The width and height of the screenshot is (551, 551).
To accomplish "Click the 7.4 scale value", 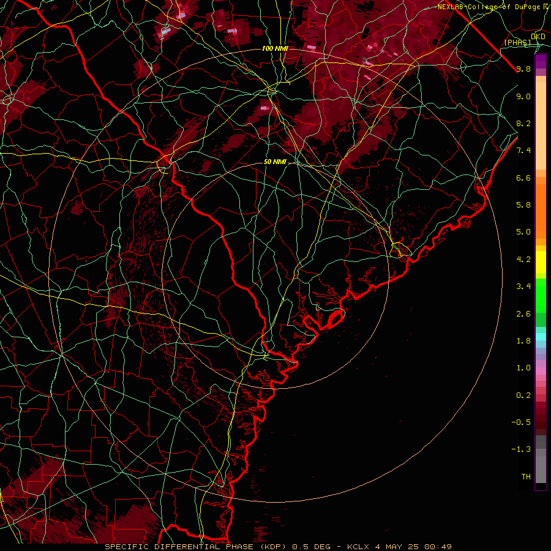I will [x=523, y=151].
